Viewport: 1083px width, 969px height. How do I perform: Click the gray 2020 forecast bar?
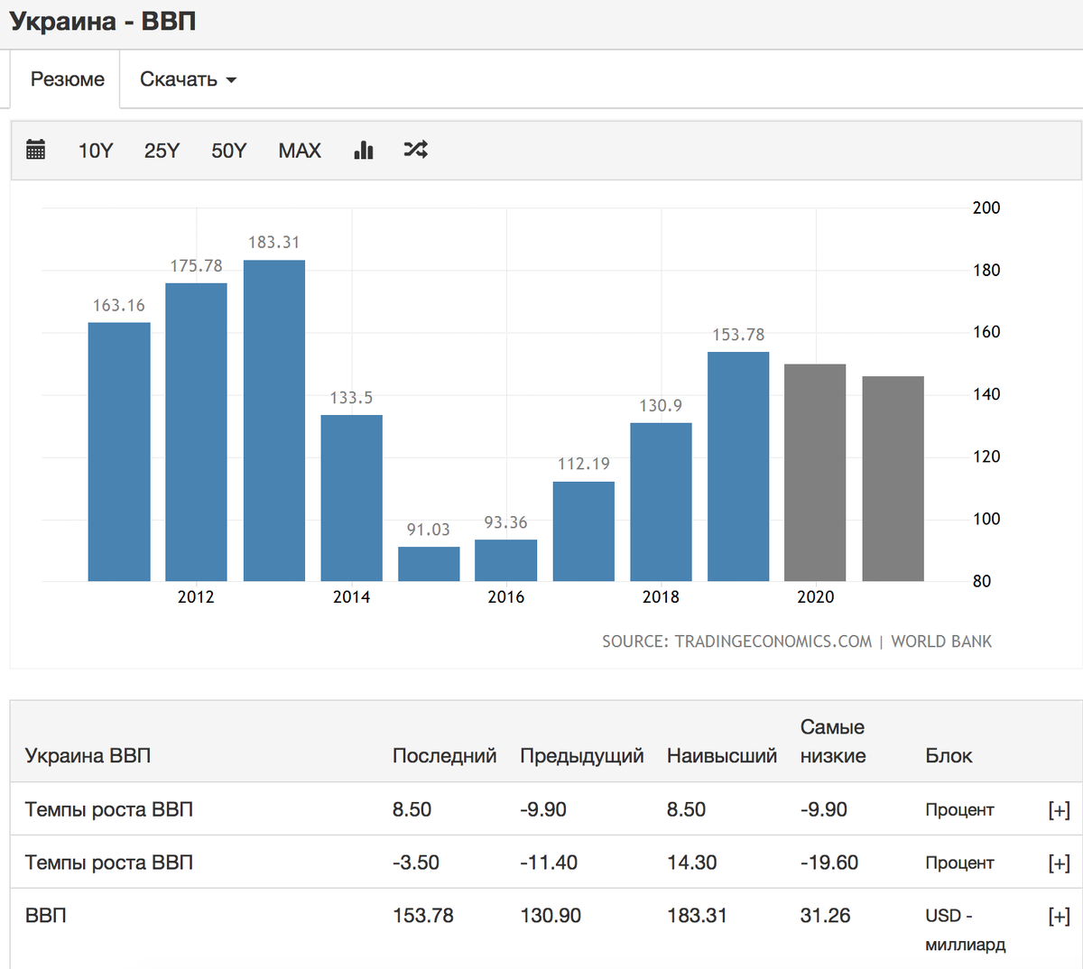coord(815,473)
